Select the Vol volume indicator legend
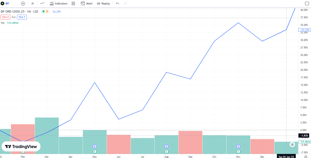Image resolution: width=311 pixels, height=158 pixels. click(x=3, y=23)
